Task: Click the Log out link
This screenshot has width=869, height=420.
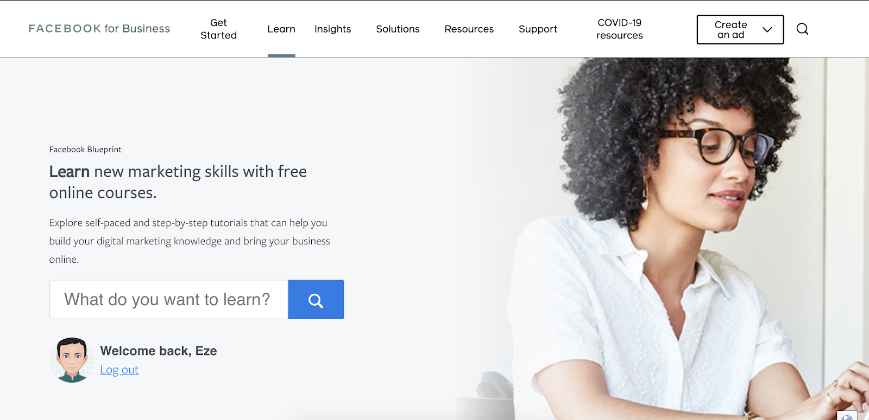Action: [119, 370]
